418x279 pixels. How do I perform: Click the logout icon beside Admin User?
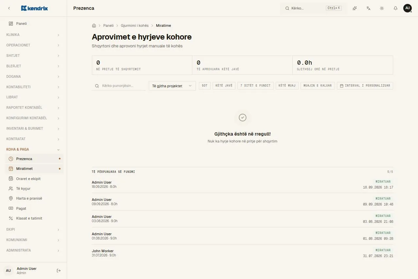[x=59, y=271]
